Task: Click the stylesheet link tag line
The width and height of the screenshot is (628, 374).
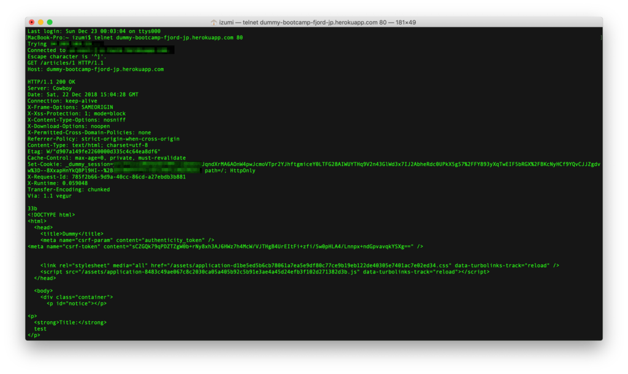Action: pos(299,265)
